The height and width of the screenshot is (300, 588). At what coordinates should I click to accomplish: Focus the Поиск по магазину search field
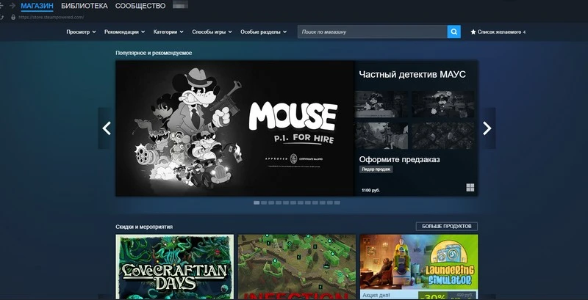tap(373, 32)
